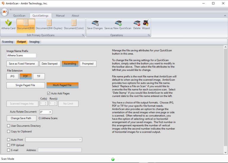The width and height of the screenshot is (228, 163).
Task: Select the Document(Color) QuickScan icon
Action: pos(74,24)
